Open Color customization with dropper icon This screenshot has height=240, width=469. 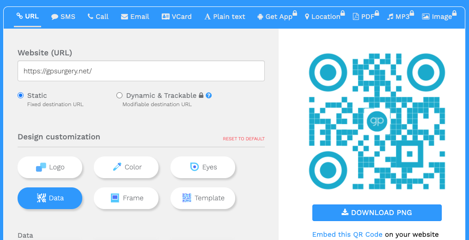coord(126,167)
